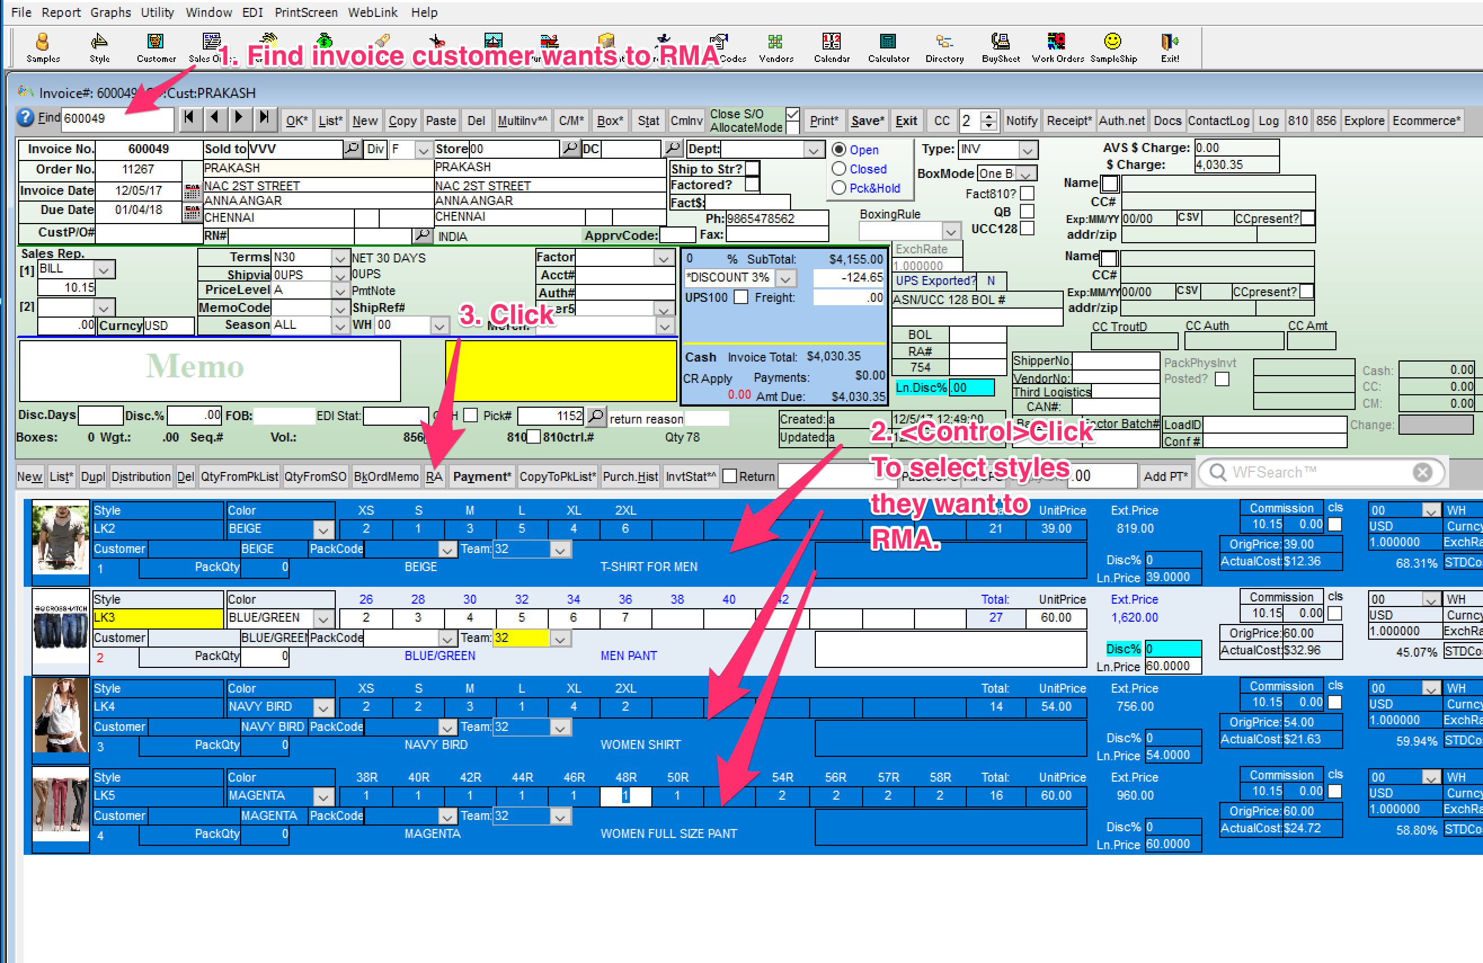Open the Utility menu
Image resolution: width=1483 pixels, height=963 pixels.
(x=157, y=12)
